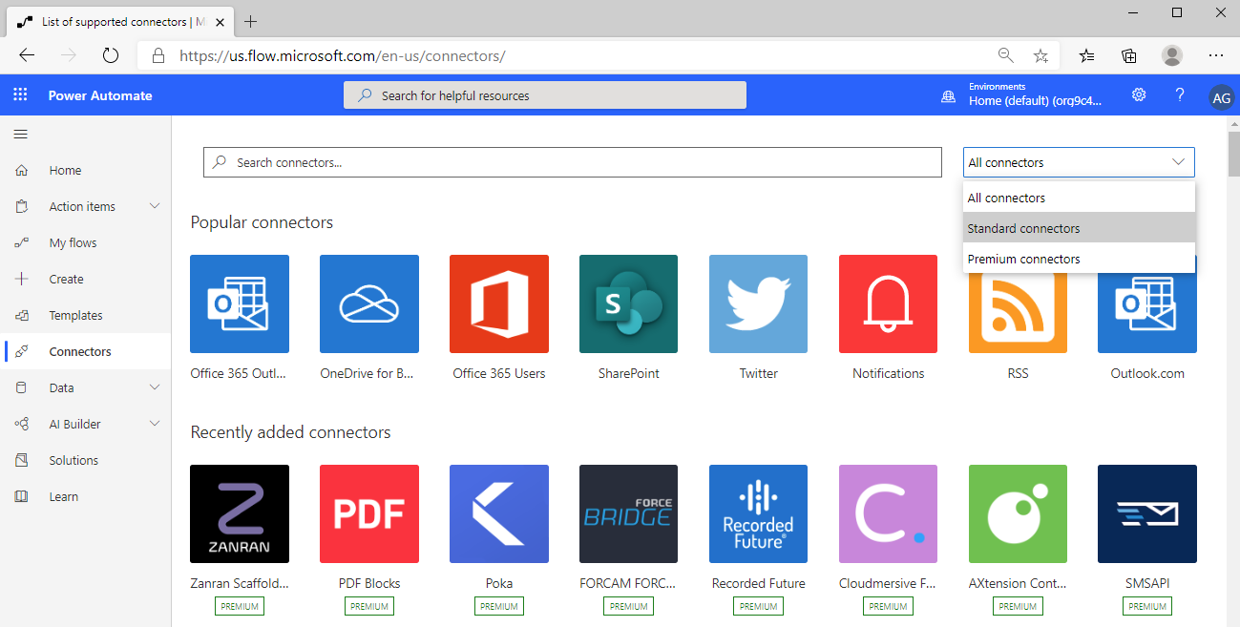Go to Home in the left navigation
The height and width of the screenshot is (627, 1240).
(x=86, y=170)
